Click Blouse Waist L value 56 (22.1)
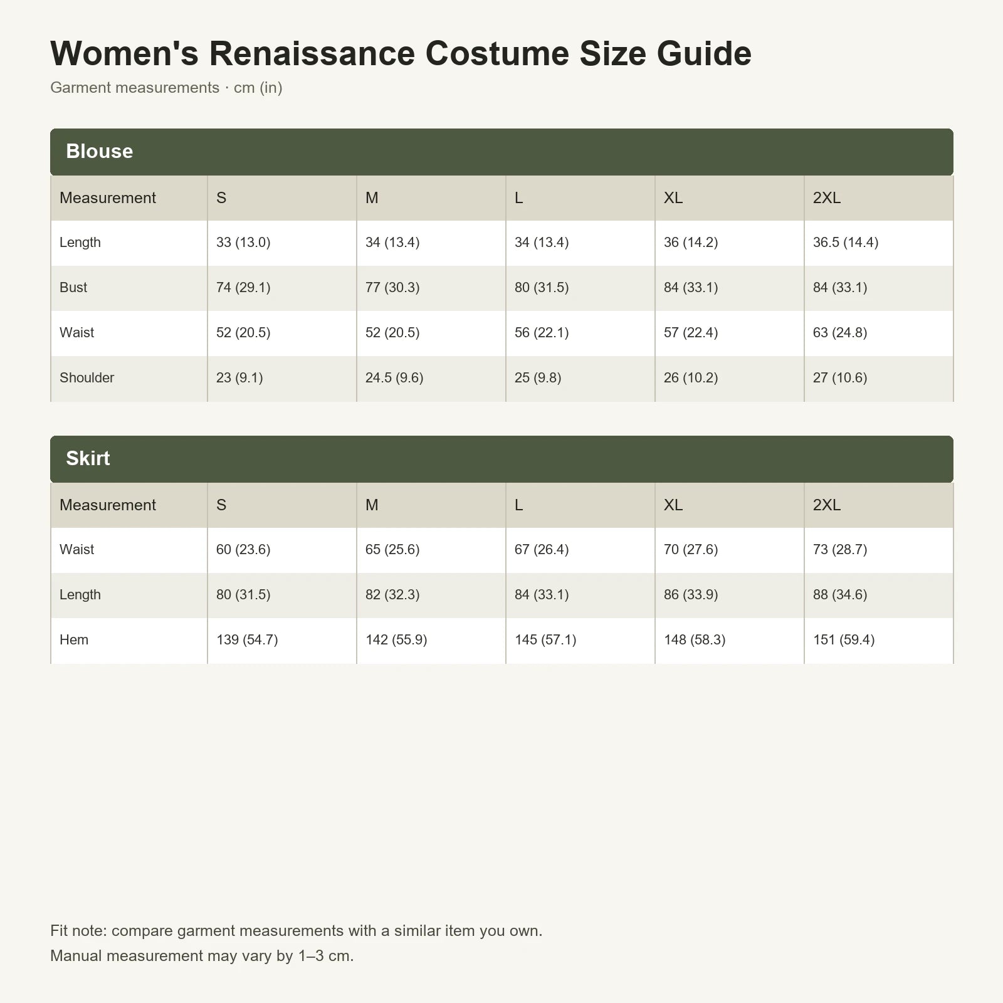 [x=542, y=333]
